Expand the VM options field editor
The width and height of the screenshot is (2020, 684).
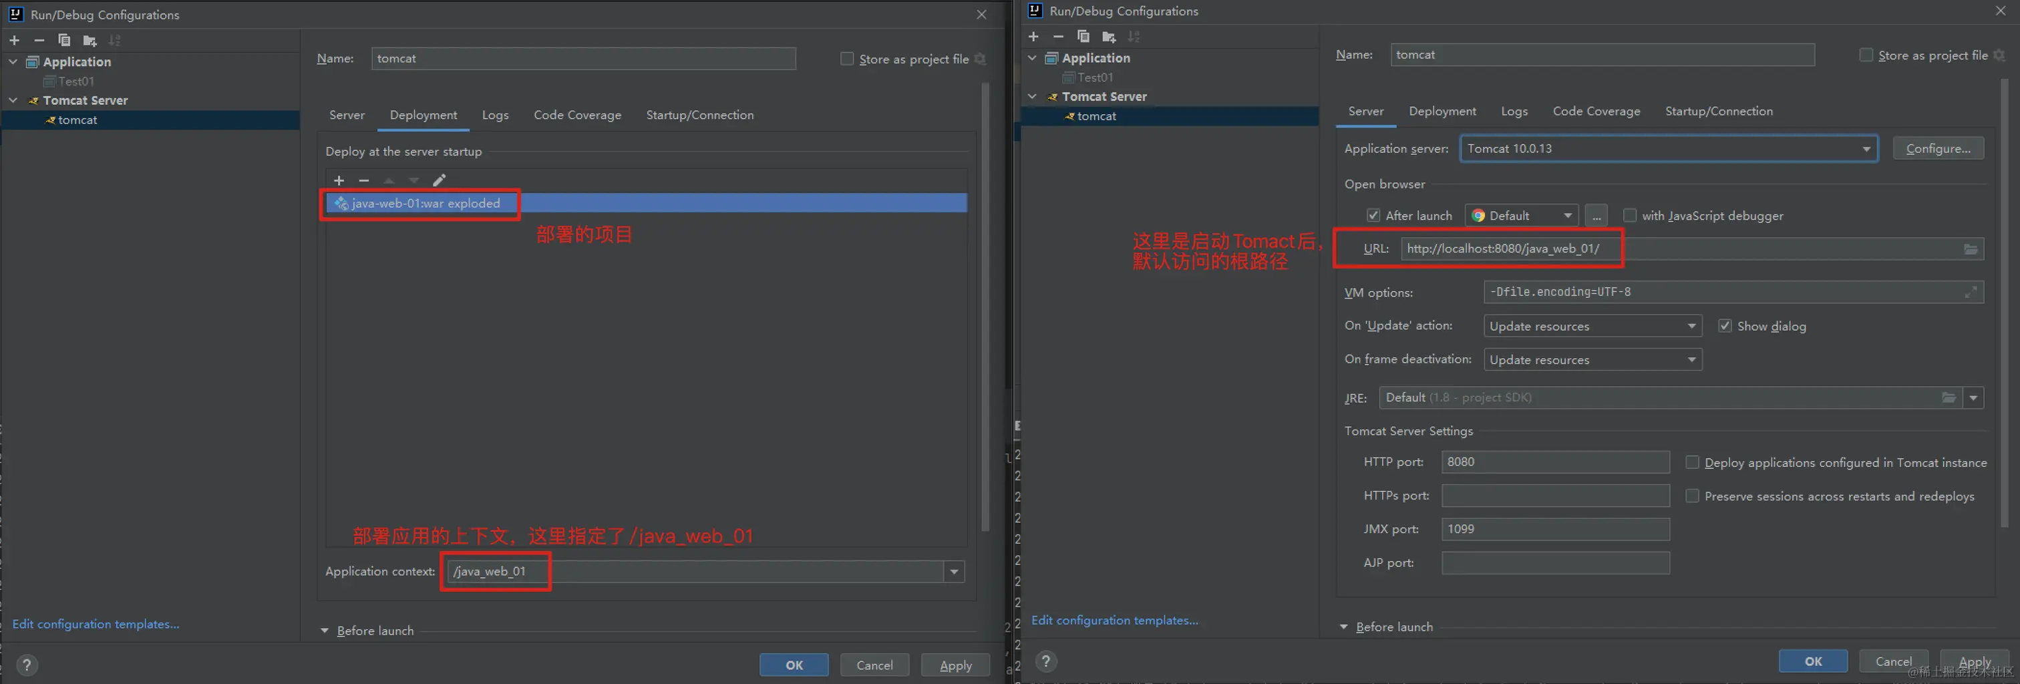click(x=1971, y=292)
